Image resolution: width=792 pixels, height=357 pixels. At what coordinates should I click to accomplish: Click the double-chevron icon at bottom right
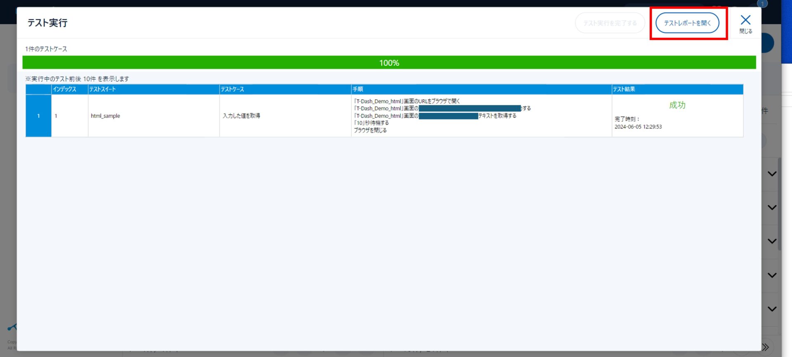[766, 347]
